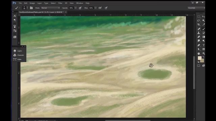Toggle Quick Mask mode
This screenshot has width=216, height=121.
click(199, 66)
